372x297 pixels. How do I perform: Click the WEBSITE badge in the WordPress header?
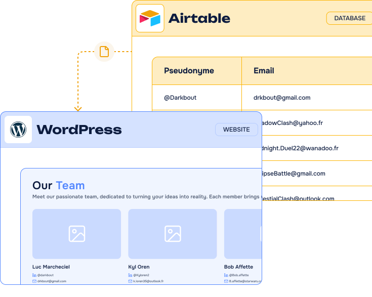point(236,130)
